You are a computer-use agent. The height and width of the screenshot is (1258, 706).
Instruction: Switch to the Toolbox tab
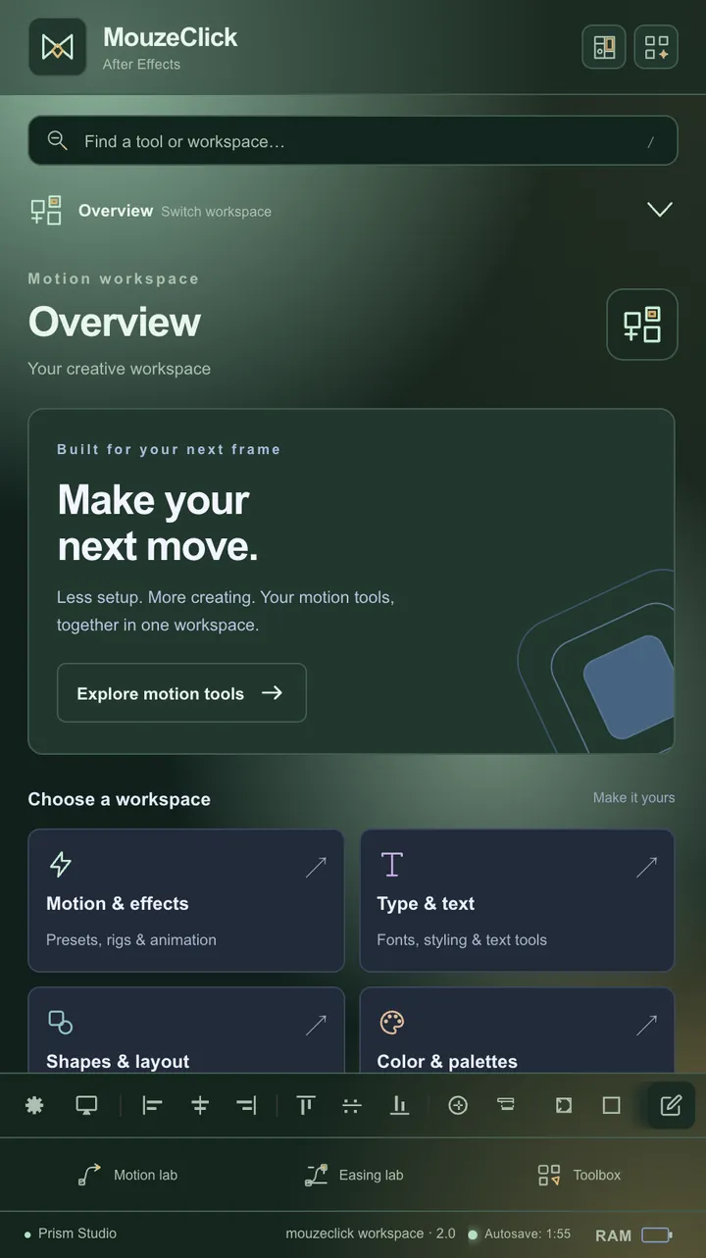[579, 1175]
